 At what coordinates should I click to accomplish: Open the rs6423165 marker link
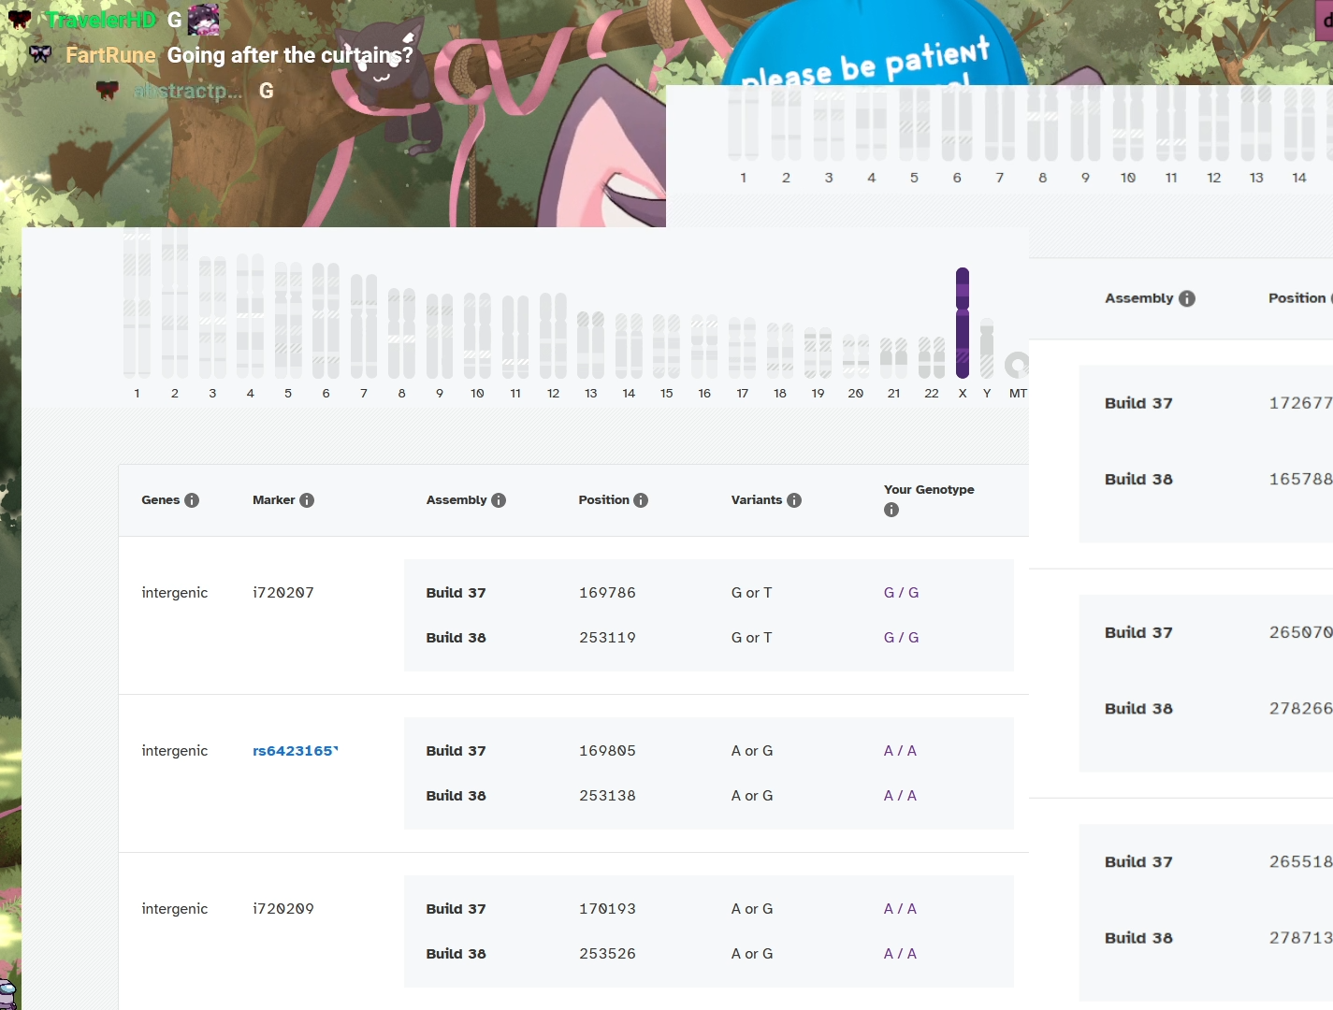[294, 751]
